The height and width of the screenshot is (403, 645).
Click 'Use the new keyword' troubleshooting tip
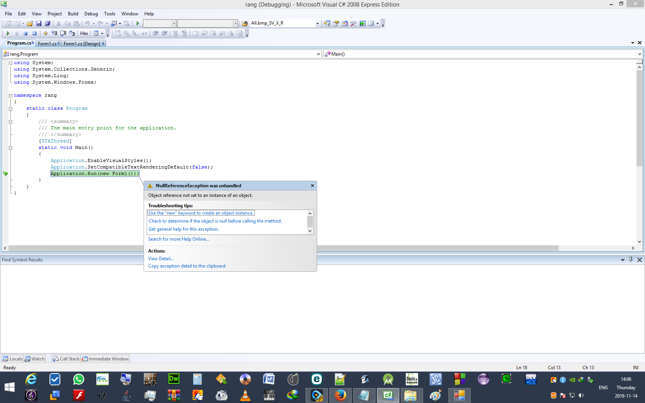pyautogui.click(x=201, y=213)
